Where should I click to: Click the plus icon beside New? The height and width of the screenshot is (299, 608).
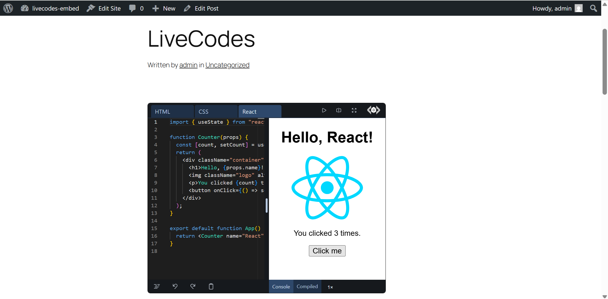(155, 8)
